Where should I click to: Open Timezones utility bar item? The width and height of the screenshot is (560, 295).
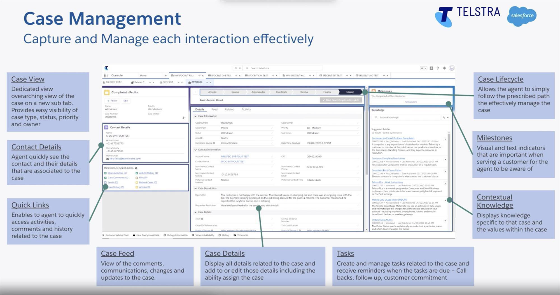(x=241, y=235)
